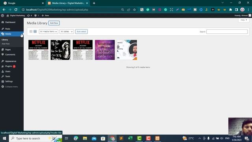Click the volume speaker icon in tray
Viewport: 252px width, 142px height.
(222, 138)
